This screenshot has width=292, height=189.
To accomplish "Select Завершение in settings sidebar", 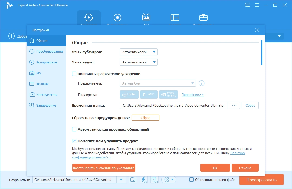I will coord(46,105).
